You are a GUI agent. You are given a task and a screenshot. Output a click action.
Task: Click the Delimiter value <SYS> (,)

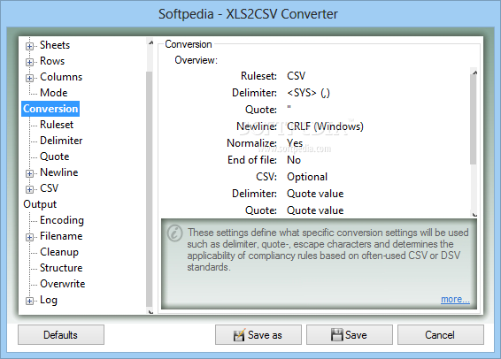pos(308,93)
